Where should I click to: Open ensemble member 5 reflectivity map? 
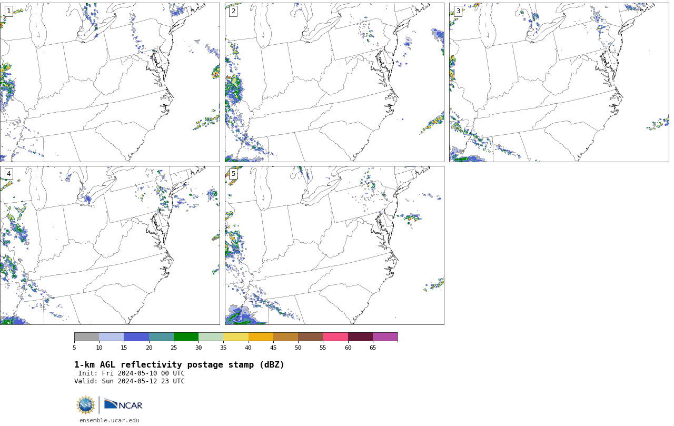(334, 245)
